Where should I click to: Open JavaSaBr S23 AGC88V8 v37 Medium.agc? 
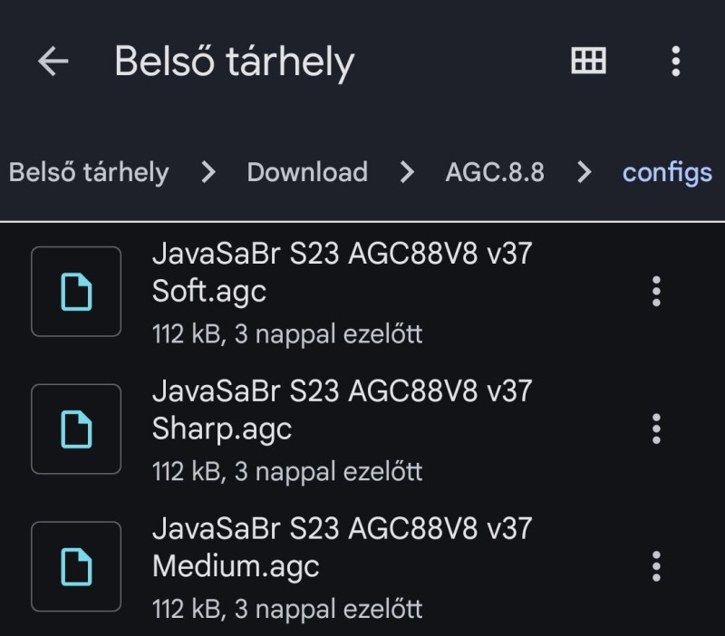pos(342,546)
